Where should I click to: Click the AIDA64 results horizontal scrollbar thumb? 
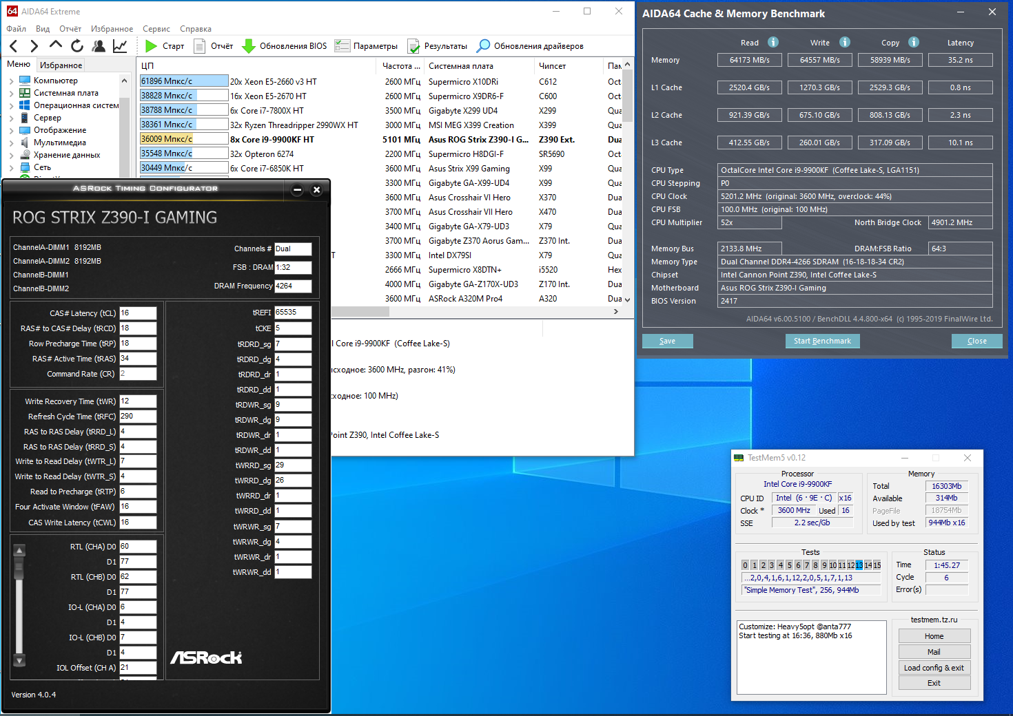click(x=360, y=312)
